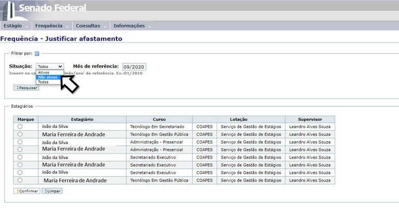Image resolution: width=399 pixels, height=224 pixels.
Task: Mark Maria Ferreira Administração - Presencial radio
Action: point(20,149)
